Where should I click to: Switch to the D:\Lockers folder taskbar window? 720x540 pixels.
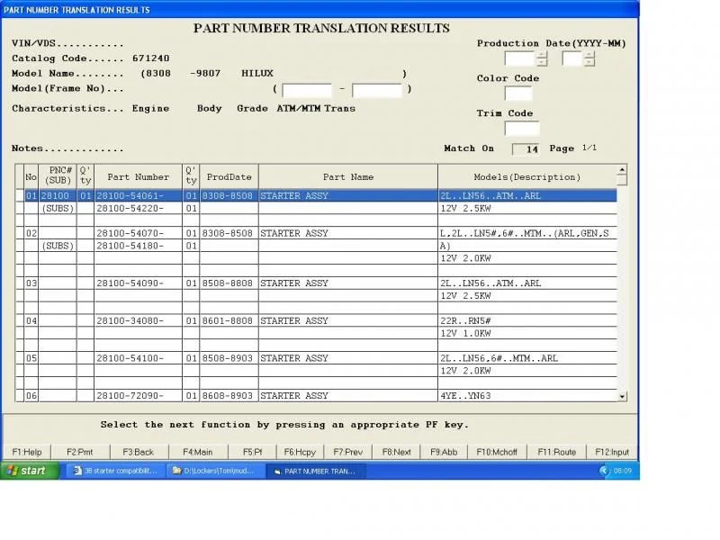[215, 471]
